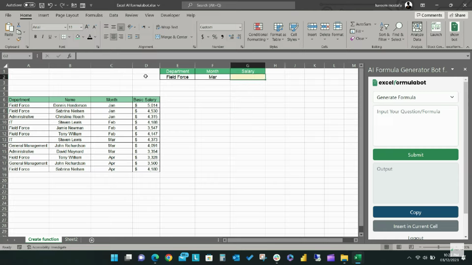Select Page Layout view in status bar

(x=399, y=247)
